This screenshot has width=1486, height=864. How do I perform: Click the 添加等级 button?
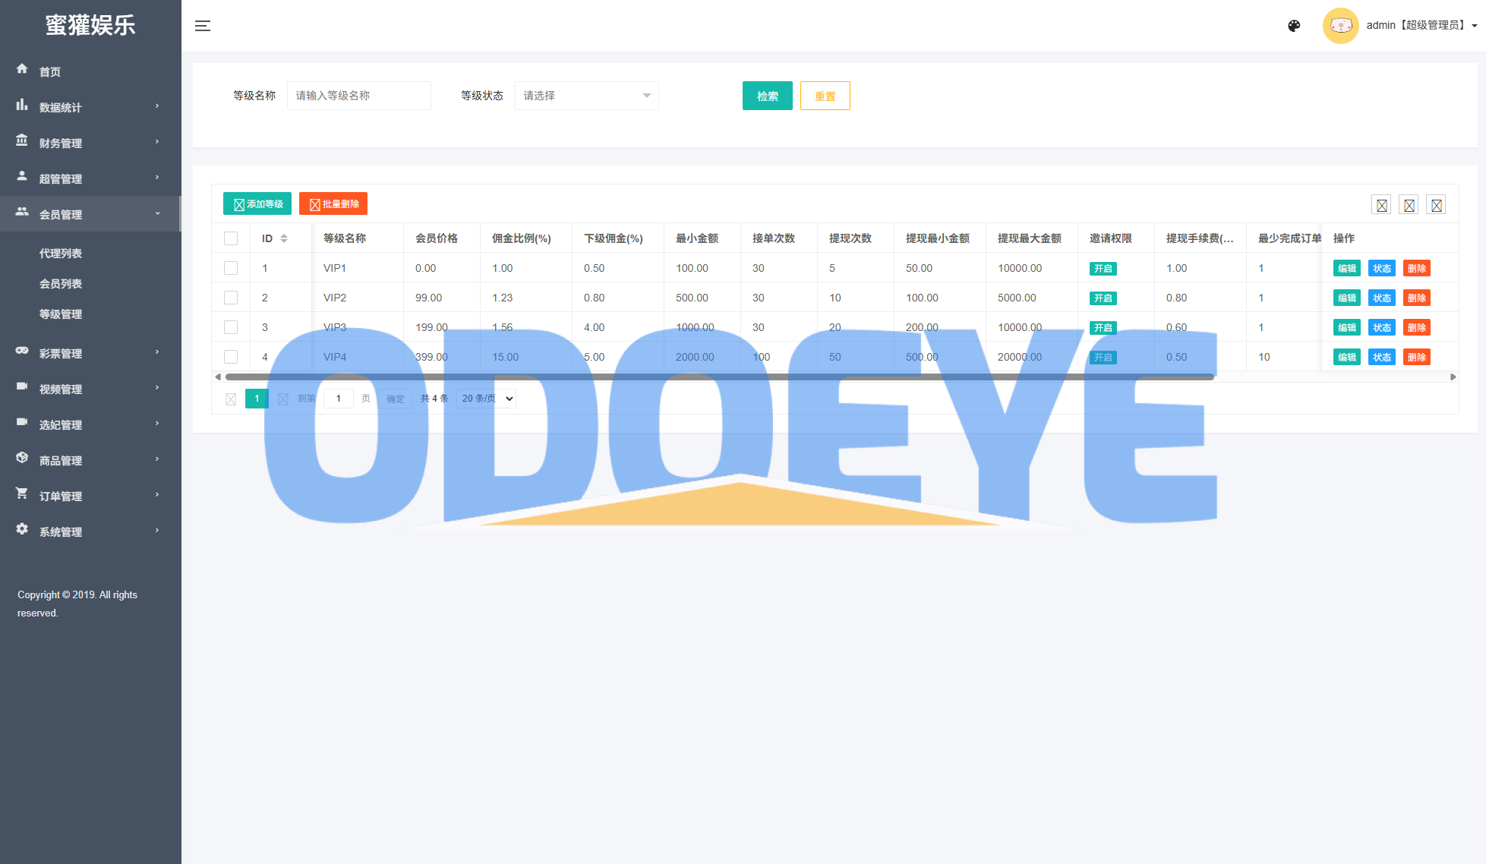click(257, 204)
